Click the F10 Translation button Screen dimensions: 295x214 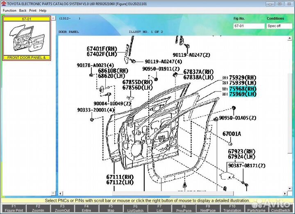233,208
